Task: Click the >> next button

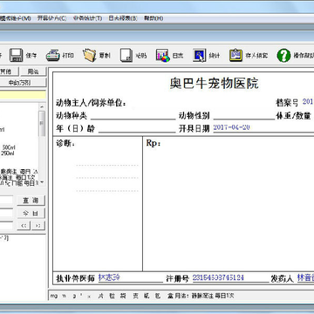Action: [x=38, y=226]
